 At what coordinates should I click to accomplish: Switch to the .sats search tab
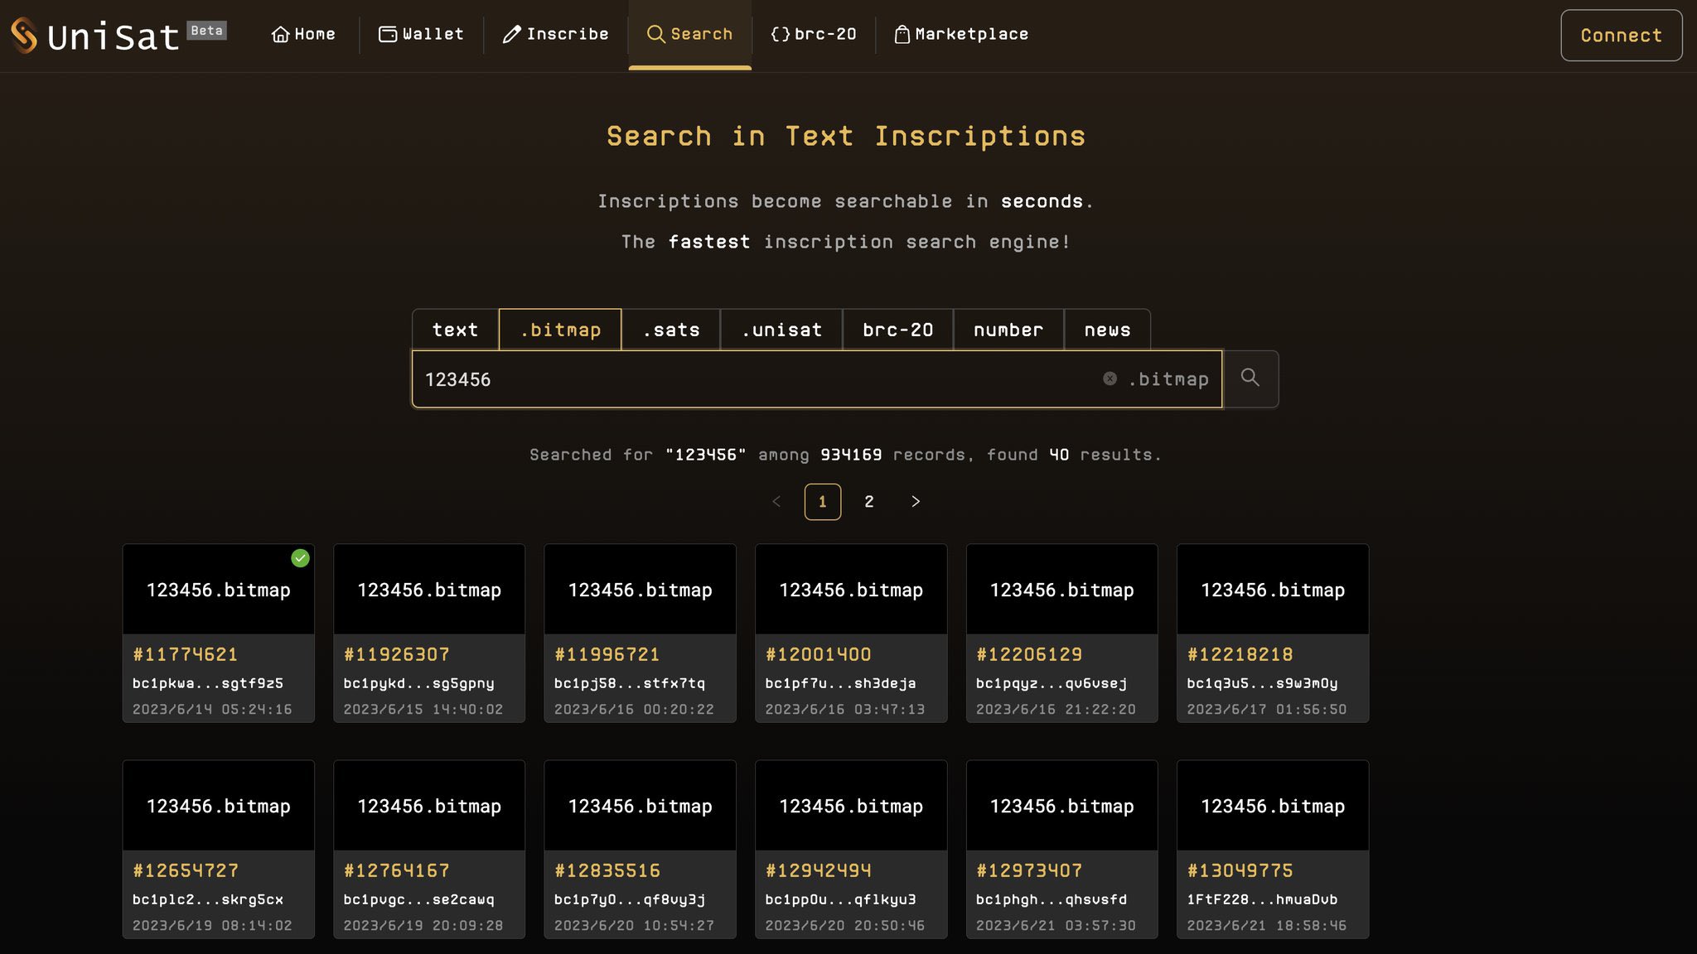671,329
